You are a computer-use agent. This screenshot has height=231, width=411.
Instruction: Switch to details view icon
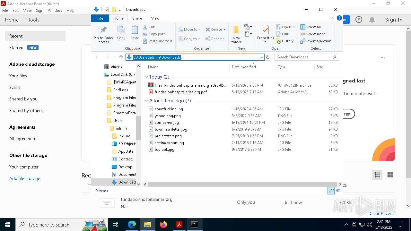(x=331, y=191)
